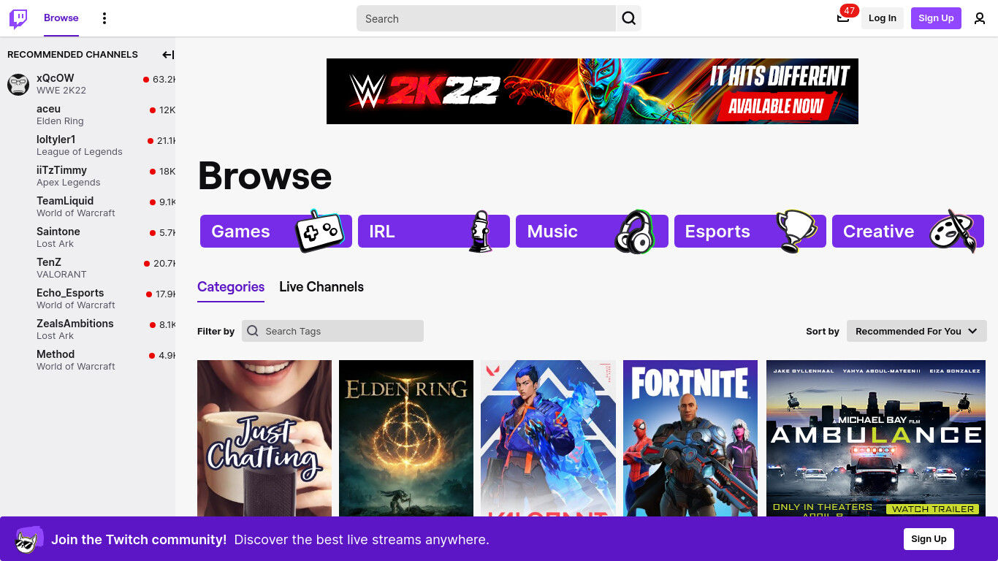Click the paint palette icon on Creative

pos(953,231)
